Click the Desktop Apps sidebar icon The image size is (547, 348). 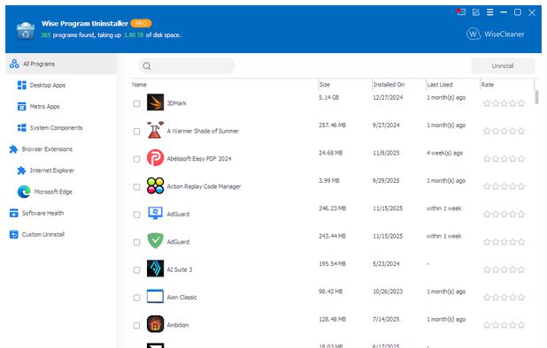[21, 86]
